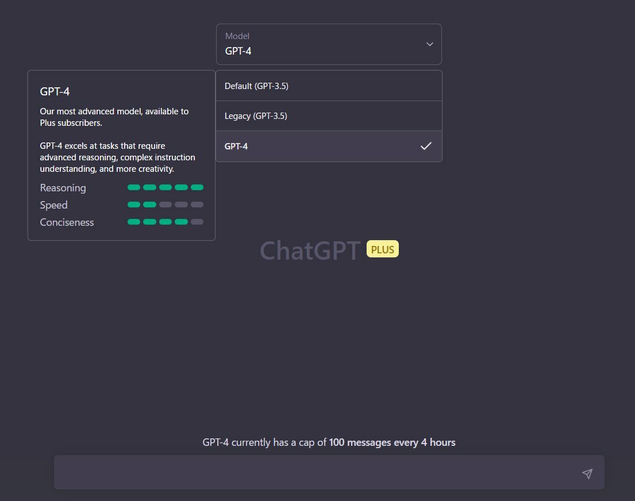
Task: Click 'GPT-4 excels at tasks' paragraph
Action: (x=117, y=157)
